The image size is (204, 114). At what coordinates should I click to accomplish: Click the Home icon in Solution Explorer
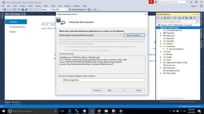tap(165, 18)
